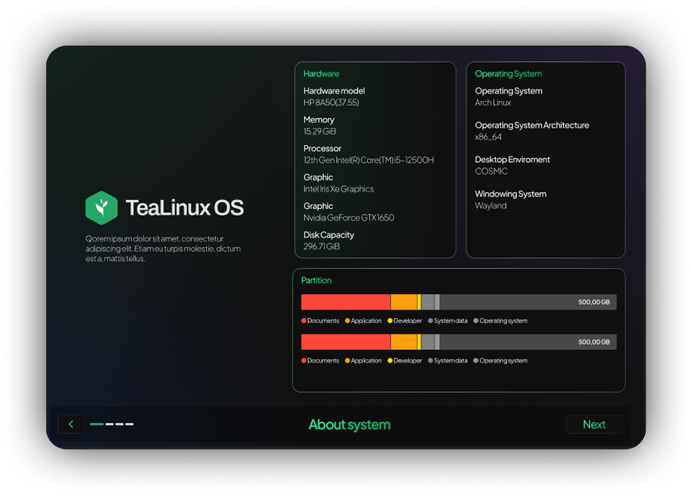Click the TeaLinux OS title text

(x=184, y=208)
